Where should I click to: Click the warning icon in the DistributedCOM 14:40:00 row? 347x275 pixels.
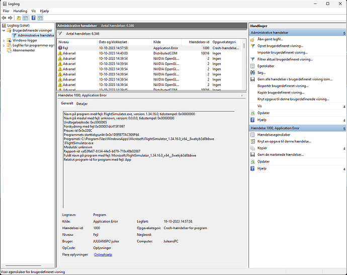[60, 53]
